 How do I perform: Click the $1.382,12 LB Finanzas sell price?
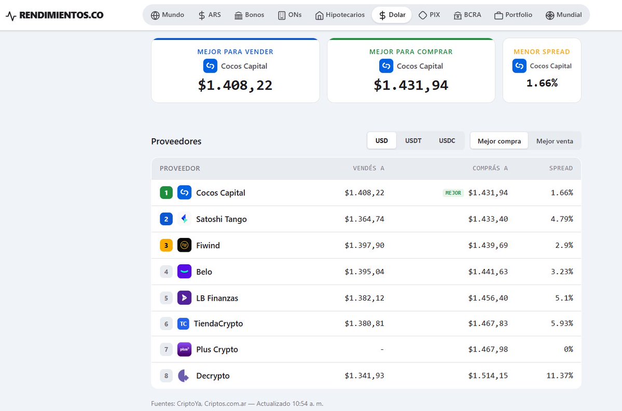point(364,297)
